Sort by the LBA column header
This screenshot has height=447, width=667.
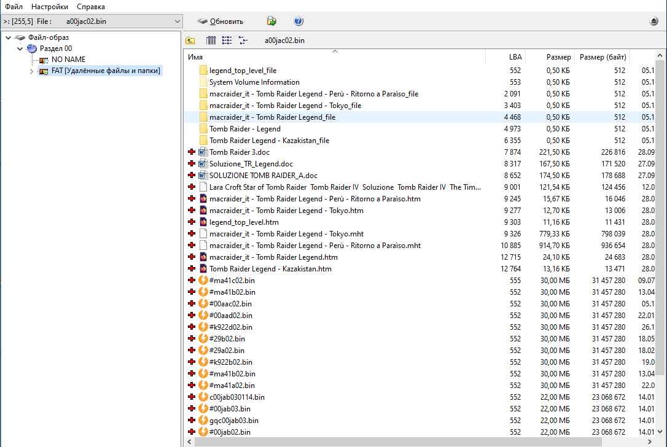tap(515, 57)
